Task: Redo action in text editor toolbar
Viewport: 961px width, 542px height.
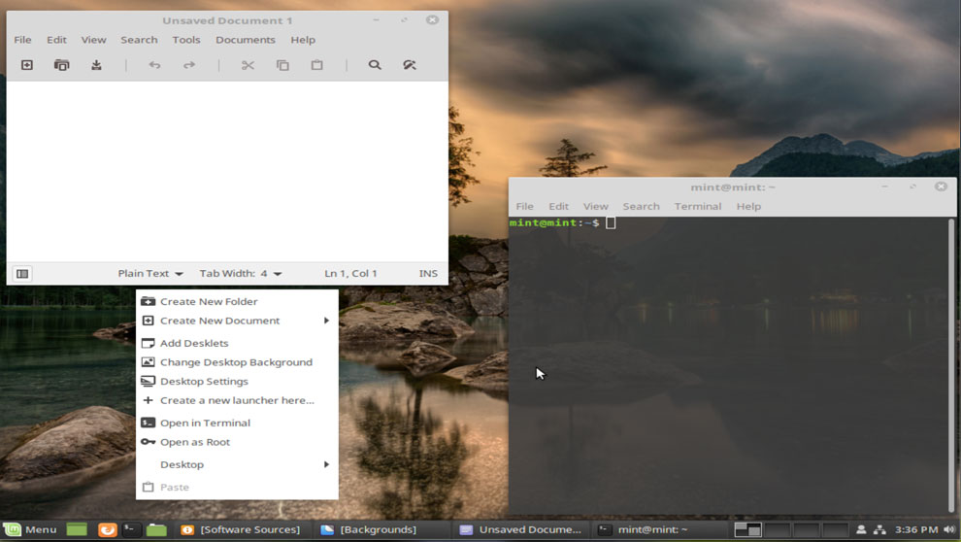Action: point(189,65)
